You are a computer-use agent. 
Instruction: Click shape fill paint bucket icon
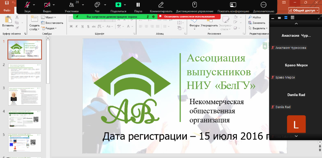click(235, 17)
